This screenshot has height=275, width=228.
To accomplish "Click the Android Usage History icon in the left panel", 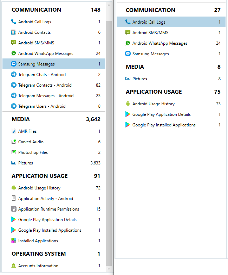I will (14, 188).
